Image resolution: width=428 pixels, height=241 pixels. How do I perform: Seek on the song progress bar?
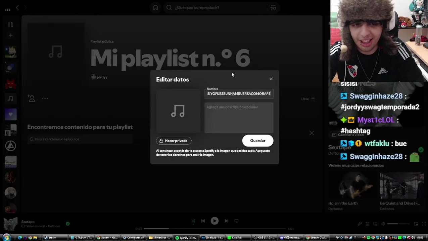[215, 229]
